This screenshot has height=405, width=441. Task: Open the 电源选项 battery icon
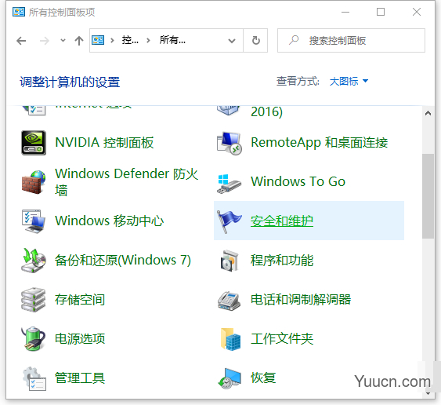point(34,338)
